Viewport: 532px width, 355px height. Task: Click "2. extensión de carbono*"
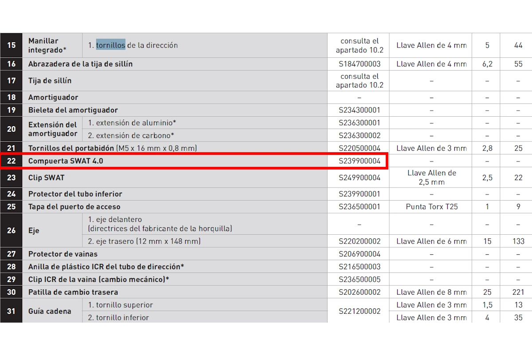click(131, 135)
